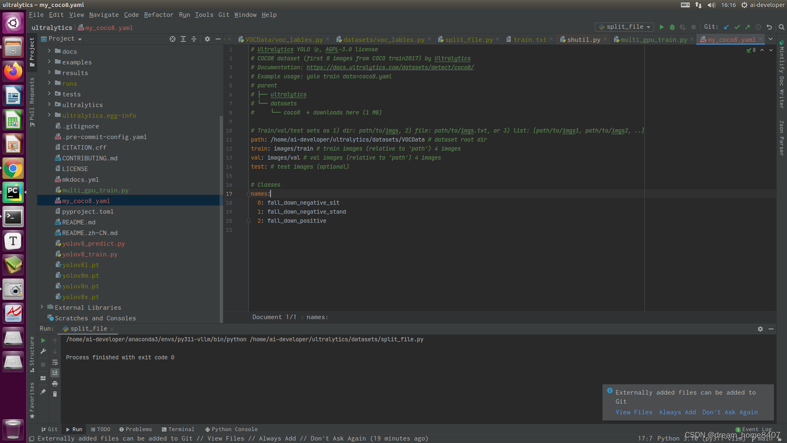Click the restore layout icon in Run panel

(43, 378)
